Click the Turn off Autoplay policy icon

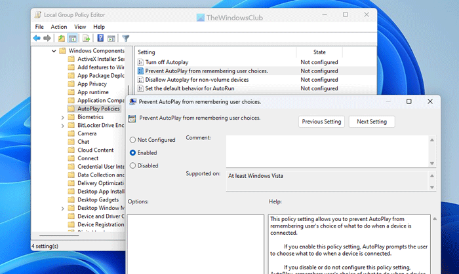click(x=140, y=62)
